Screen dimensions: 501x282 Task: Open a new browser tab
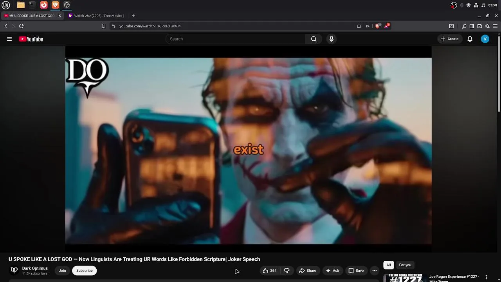pos(133,16)
